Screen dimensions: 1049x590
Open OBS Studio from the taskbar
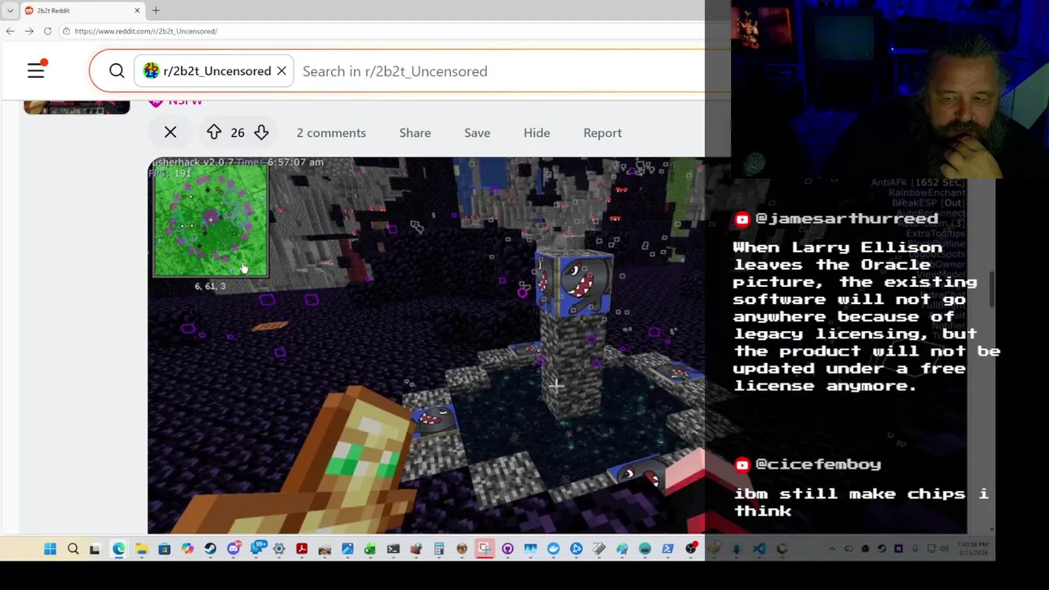pos(691,549)
